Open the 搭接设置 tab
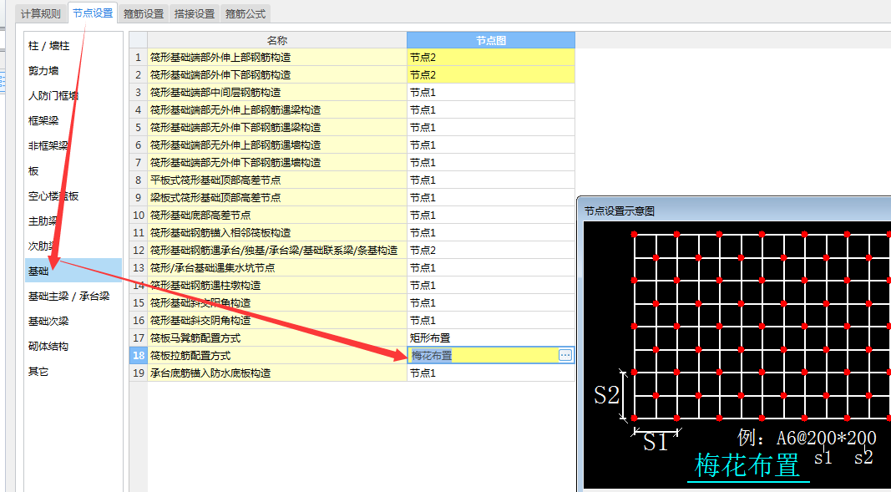Viewport: 891px width, 492px height. click(x=195, y=13)
